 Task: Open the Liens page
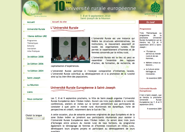(30, 92)
